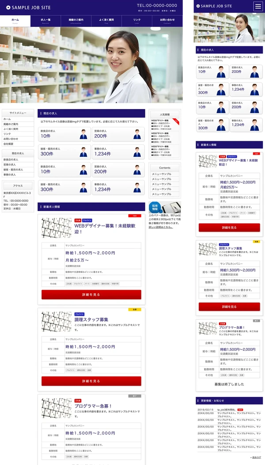Click 詳細を見る for desktop 調理スタッフ job
This screenshot has height=465, width=265.
click(91, 381)
